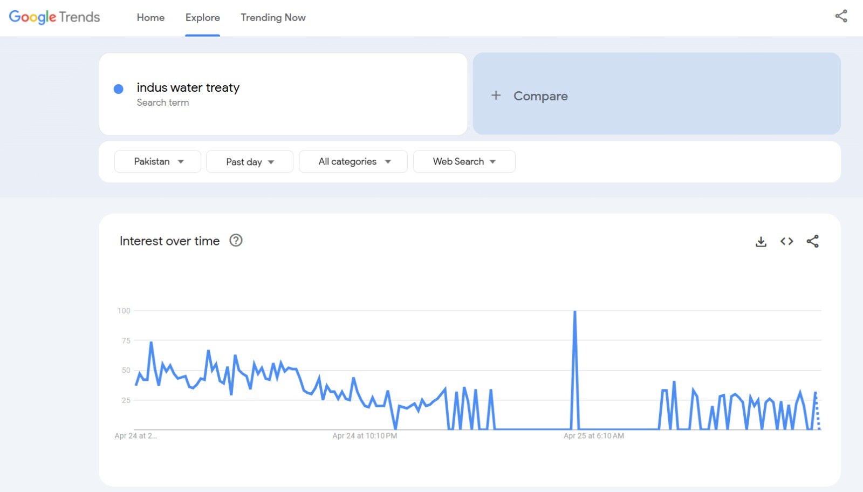Open the Past day time range dropdown
This screenshot has width=863, height=492.
[250, 162]
